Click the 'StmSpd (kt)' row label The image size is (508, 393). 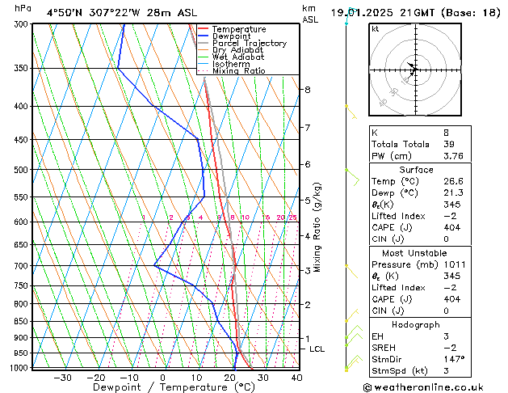(400, 371)
